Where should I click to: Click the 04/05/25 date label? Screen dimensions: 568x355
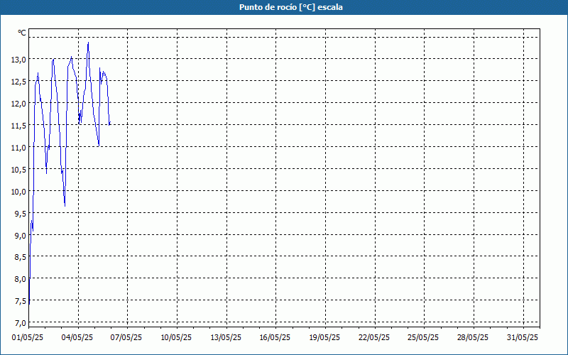coord(77,337)
